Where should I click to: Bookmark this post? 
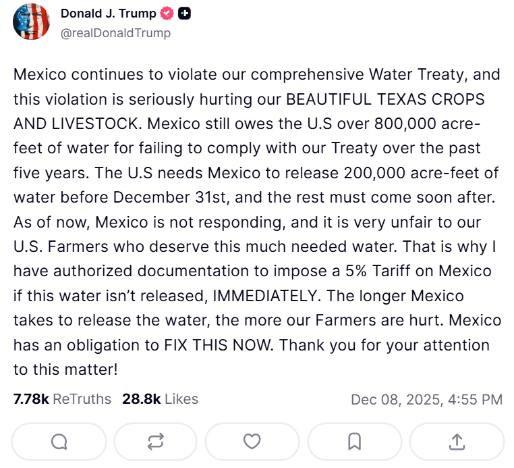[x=354, y=442]
